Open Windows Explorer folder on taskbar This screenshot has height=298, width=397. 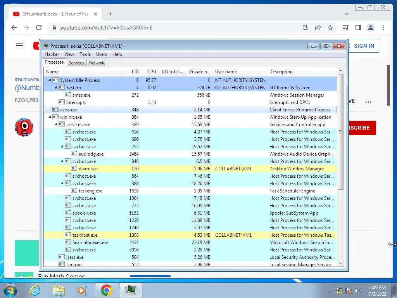pyautogui.click(x=59, y=290)
